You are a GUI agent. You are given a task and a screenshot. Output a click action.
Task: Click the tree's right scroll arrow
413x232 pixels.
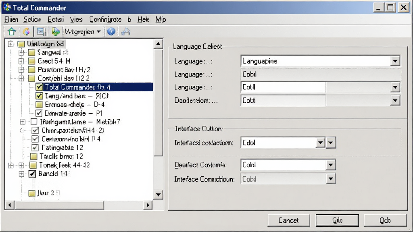tap(148, 205)
